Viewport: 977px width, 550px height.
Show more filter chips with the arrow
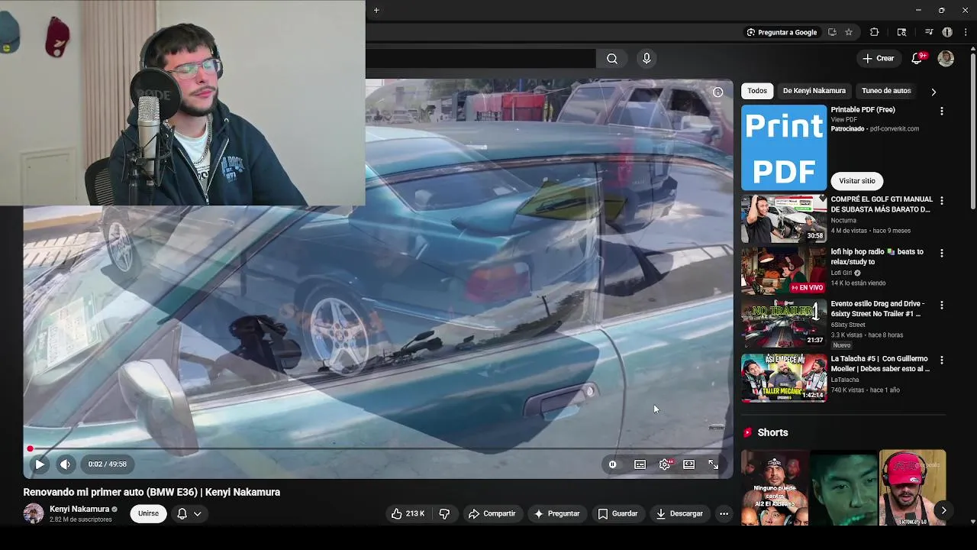[933, 92]
